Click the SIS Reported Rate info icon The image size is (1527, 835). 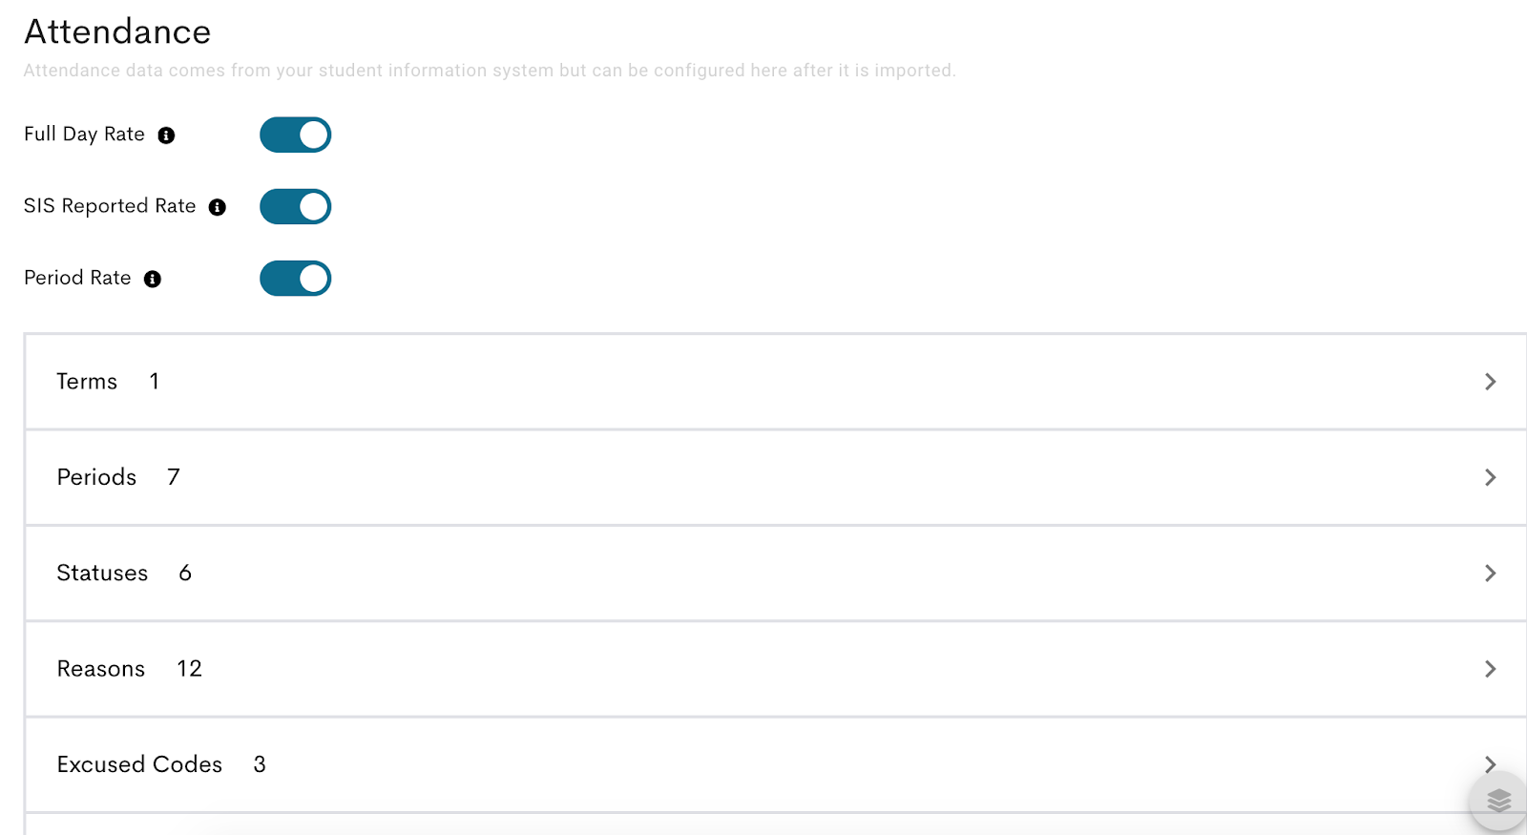click(219, 206)
